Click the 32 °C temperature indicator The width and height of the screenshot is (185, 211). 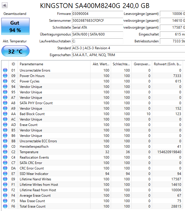(15, 51)
